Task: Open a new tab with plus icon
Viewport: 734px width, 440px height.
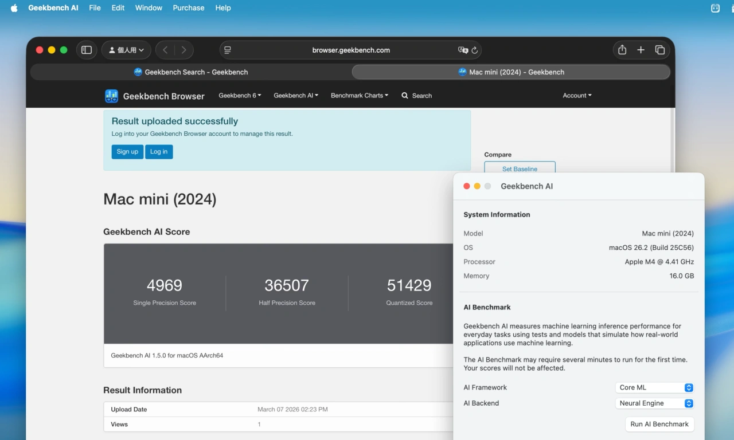Action: (641, 50)
